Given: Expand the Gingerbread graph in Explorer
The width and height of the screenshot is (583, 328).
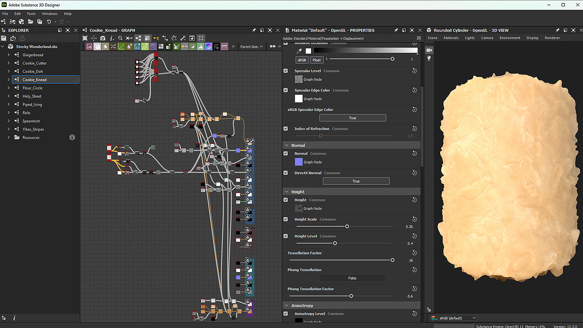Looking at the screenshot, I should 9,55.
